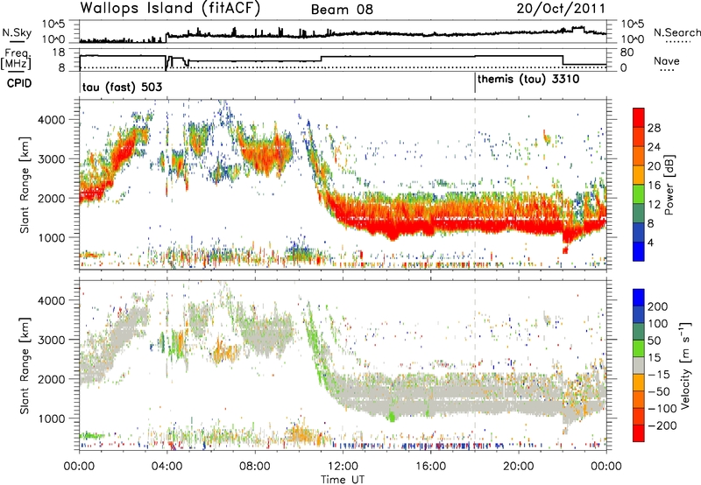The width and height of the screenshot is (701, 485).
Task: Click 'themis (tau) 3310' CPID text
Action: click(528, 80)
